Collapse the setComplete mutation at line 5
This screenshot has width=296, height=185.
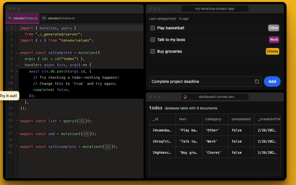17,53
